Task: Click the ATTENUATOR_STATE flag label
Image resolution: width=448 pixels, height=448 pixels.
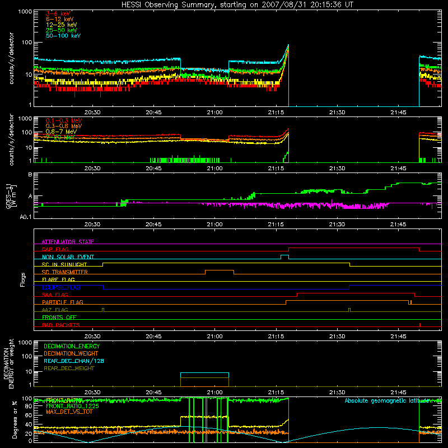Action: click(68, 242)
